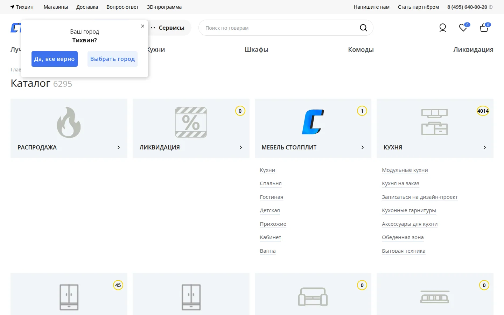The image size is (504, 315).
Task: Click the kitchen furniture icon in the КУХНЯ card
Action: 435,122
